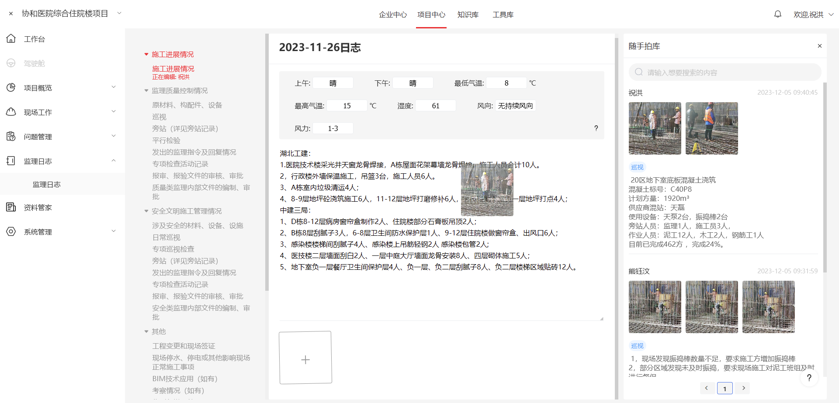
Task: Click page number 1 in pagination
Action: 725,388
